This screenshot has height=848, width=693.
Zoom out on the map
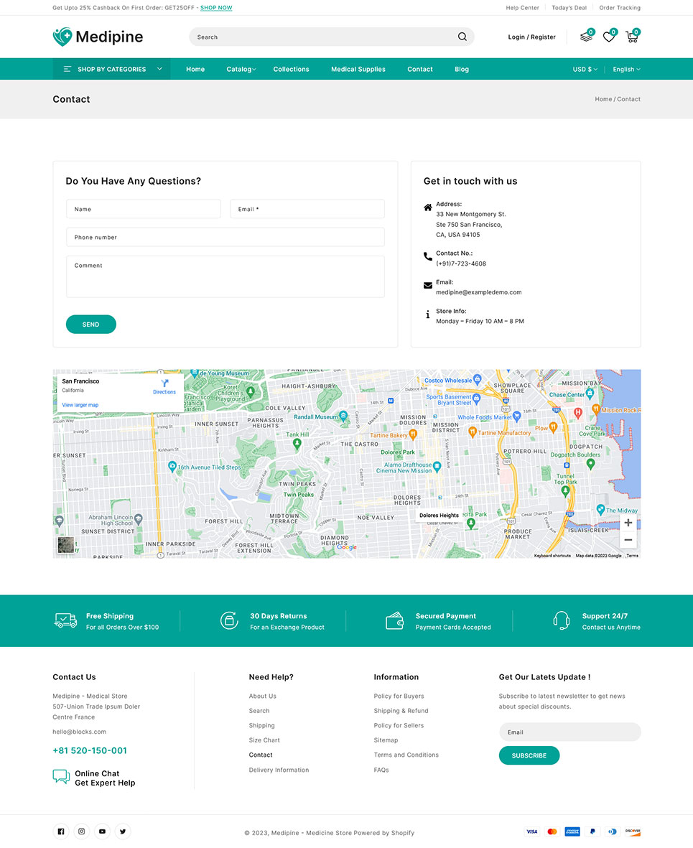[x=628, y=540]
